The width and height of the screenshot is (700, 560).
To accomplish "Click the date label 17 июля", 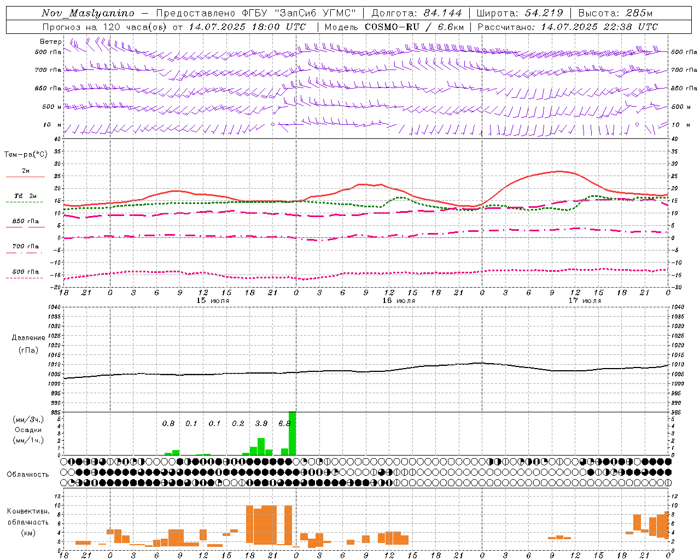I will point(585,301).
